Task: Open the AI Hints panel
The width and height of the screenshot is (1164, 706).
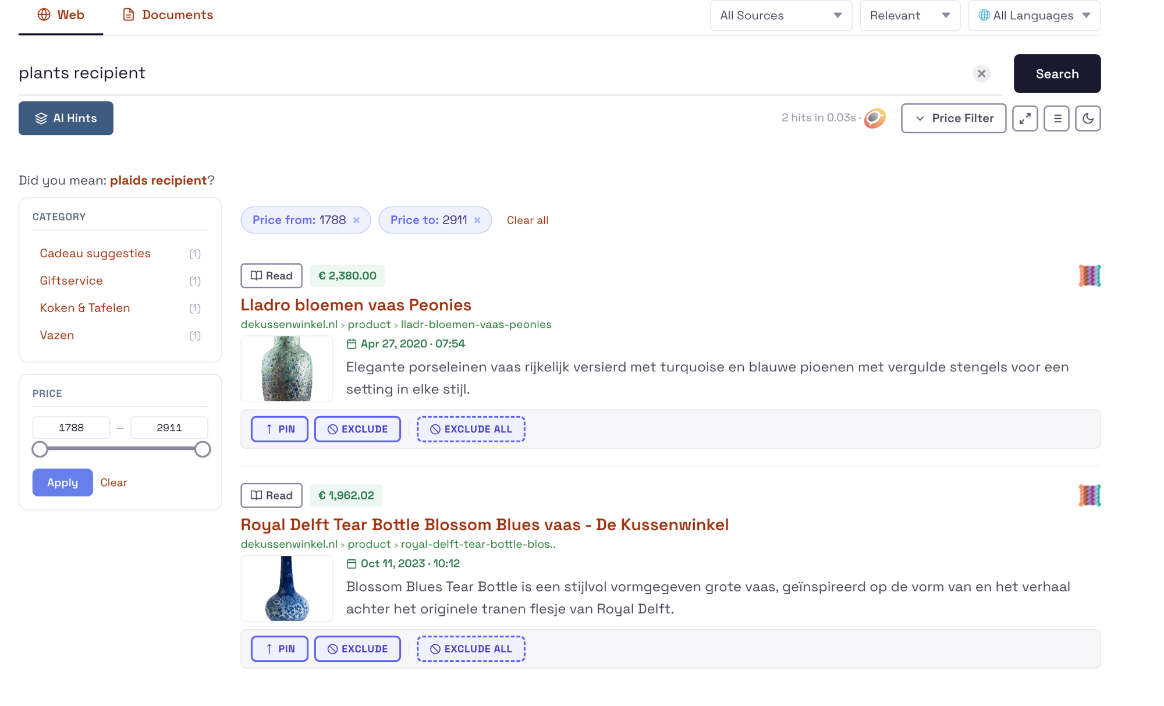Action: [x=66, y=118]
